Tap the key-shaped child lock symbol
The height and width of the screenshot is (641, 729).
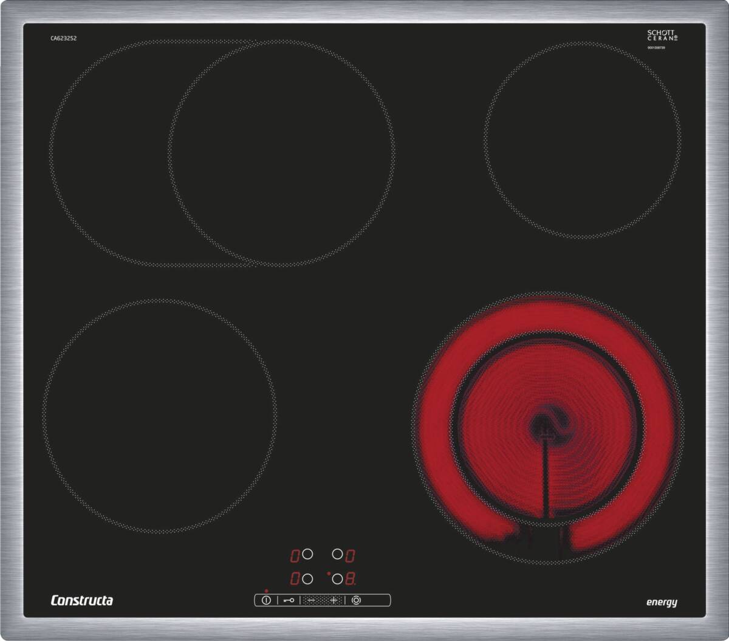289,600
